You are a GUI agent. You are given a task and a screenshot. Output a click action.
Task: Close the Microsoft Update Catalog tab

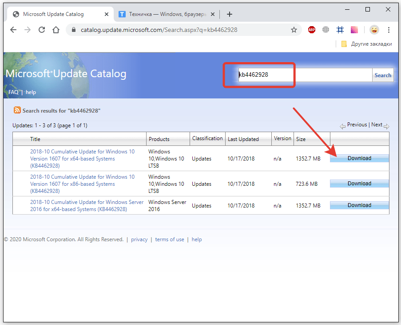tap(107, 14)
